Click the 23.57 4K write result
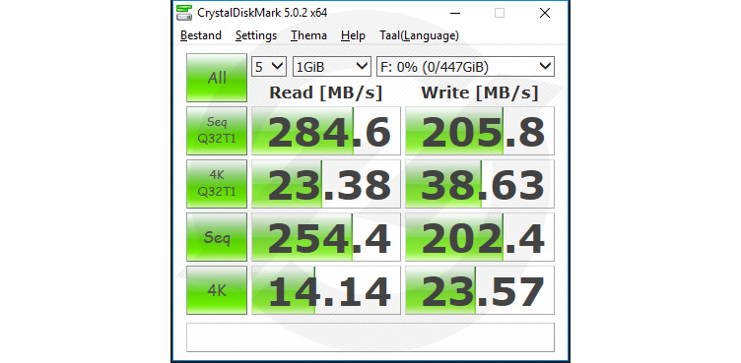This screenshot has height=363, width=741. 480,290
